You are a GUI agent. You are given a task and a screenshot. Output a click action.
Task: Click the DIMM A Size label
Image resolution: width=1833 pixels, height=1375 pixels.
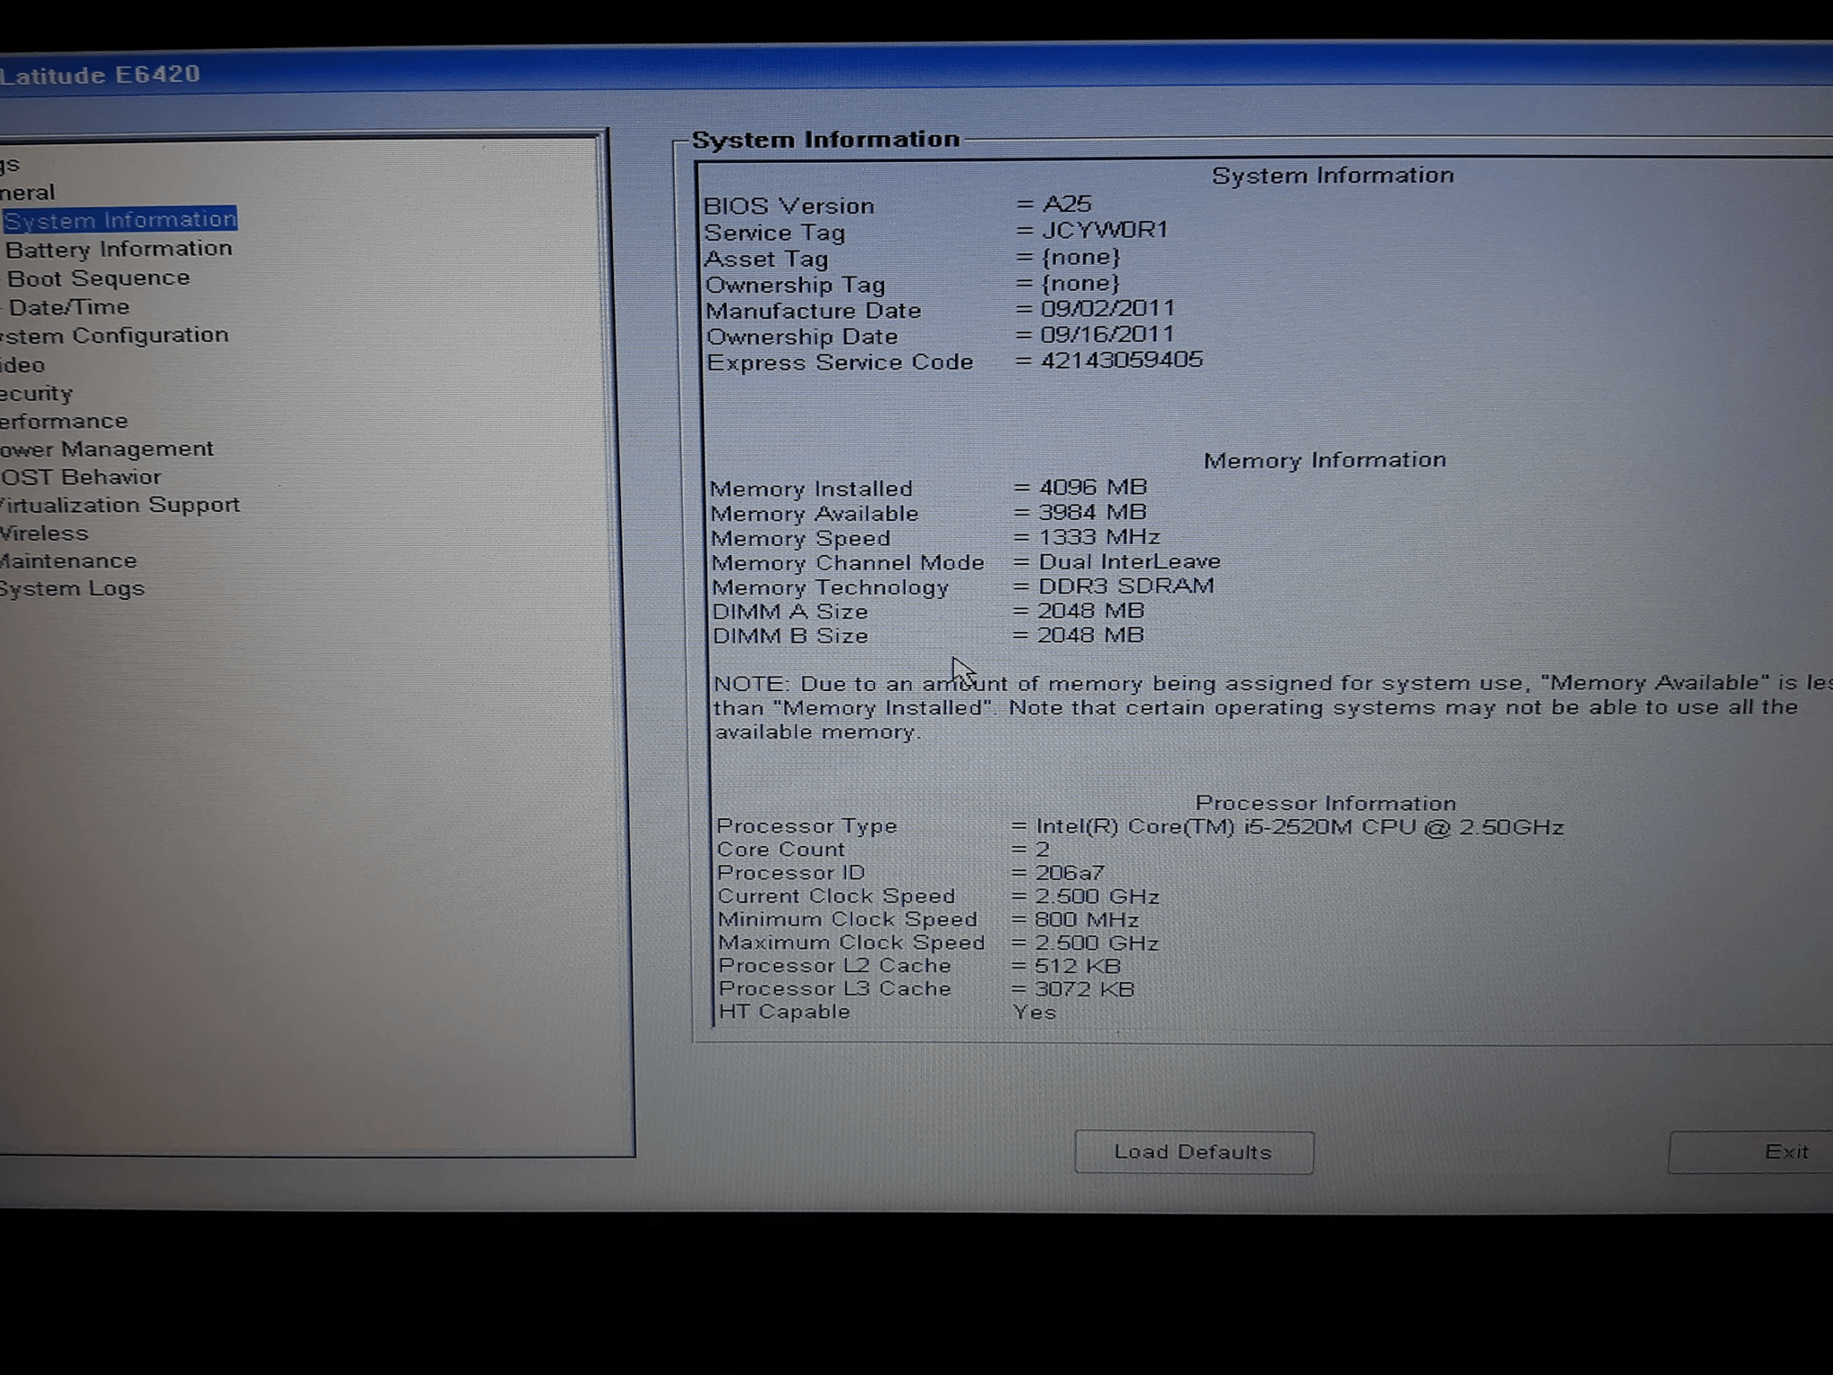tap(790, 612)
